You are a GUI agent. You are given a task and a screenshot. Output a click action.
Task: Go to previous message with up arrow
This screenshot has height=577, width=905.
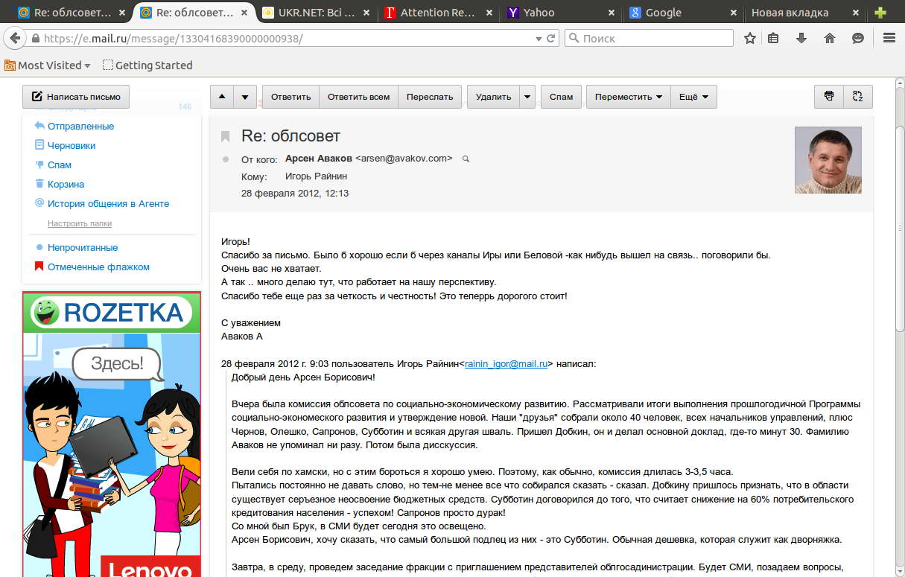222,97
